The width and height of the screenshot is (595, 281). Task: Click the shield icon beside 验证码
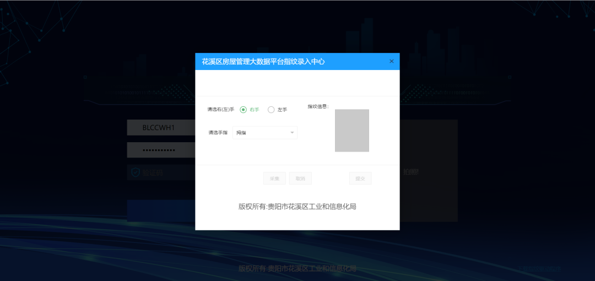point(135,172)
